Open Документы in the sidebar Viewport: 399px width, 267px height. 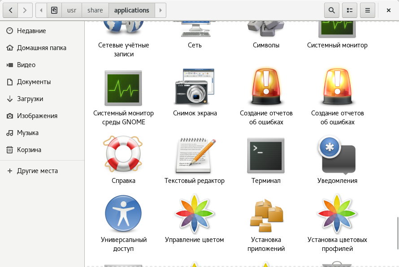point(42,82)
